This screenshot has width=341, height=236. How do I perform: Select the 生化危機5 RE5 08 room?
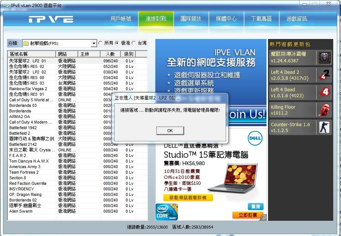[77, 78]
